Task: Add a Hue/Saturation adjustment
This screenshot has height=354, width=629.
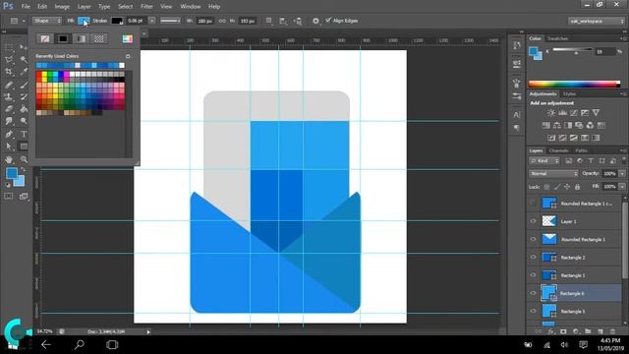Action: (546, 125)
